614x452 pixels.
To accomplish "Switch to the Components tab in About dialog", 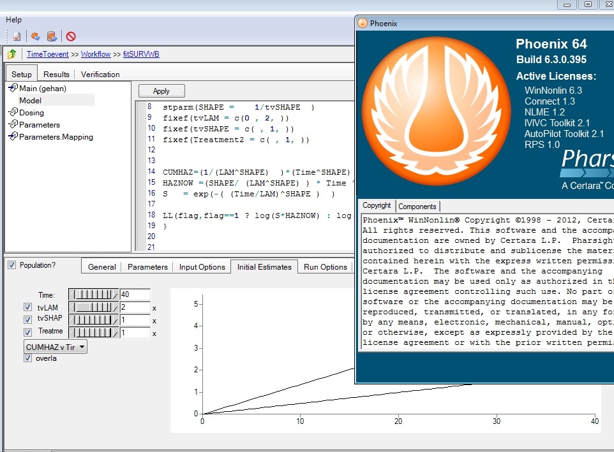I will tap(417, 207).
